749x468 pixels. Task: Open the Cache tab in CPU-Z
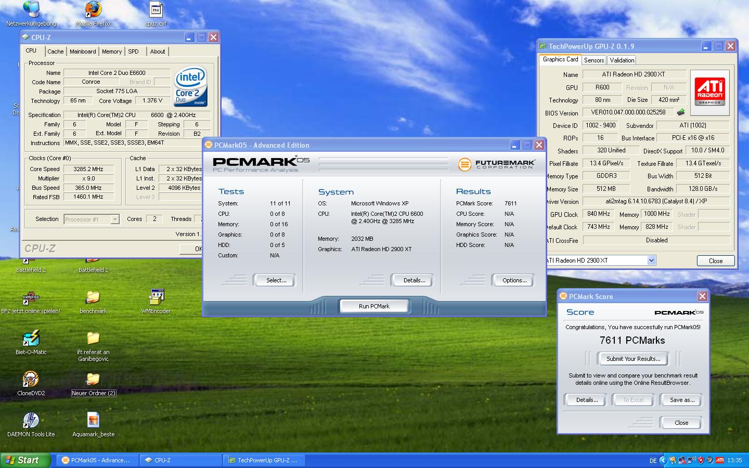click(56, 51)
